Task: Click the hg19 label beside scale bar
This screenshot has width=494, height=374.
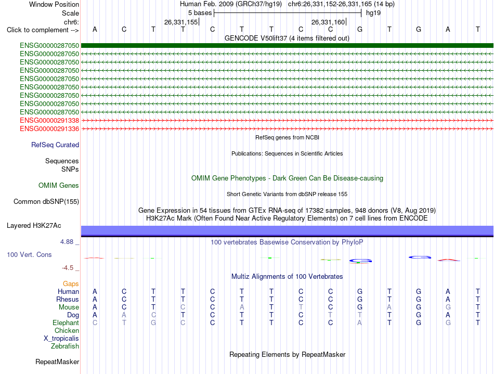Action: (x=373, y=13)
